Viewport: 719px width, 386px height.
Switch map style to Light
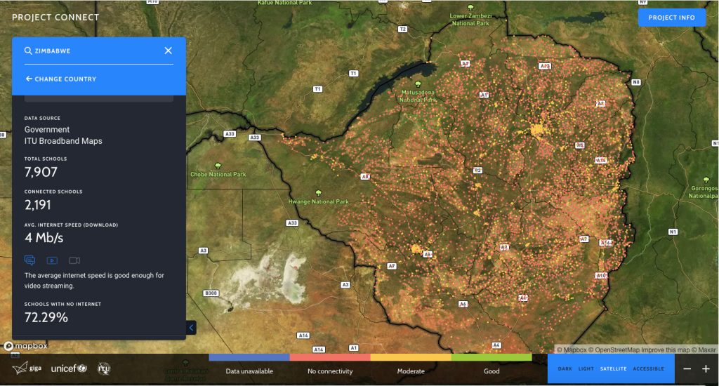(586, 368)
